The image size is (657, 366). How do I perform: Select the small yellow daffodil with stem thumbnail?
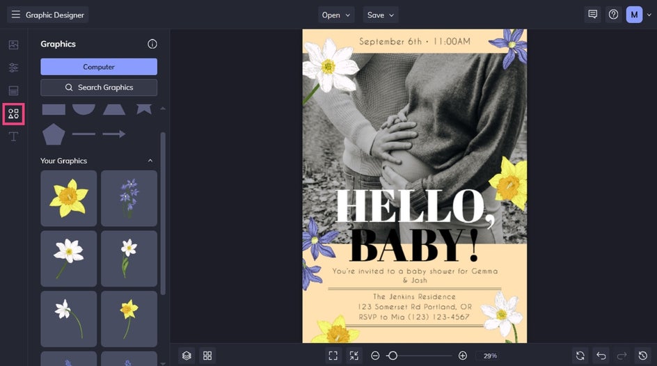pyautogui.click(x=129, y=319)
